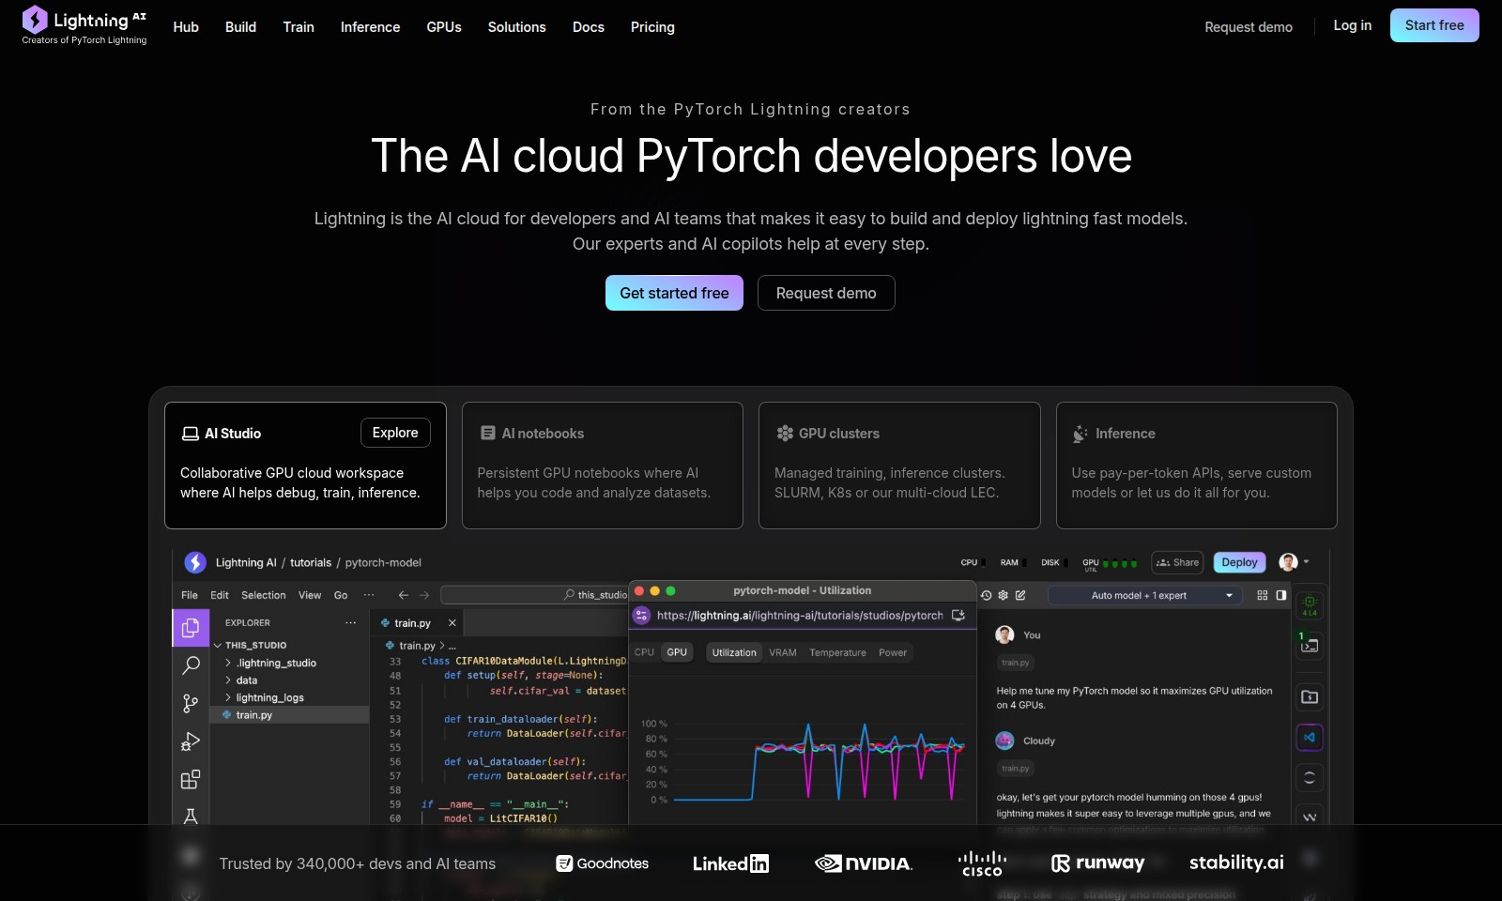Toggle the side panel layout icon
The height and width of the screenshot is (901, 1502).
[x=1281, y=595]
